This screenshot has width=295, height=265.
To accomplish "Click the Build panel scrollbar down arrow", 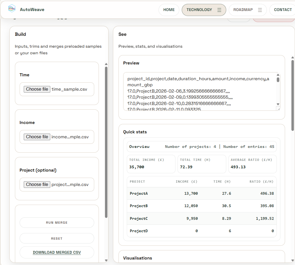I will point(106,260).
